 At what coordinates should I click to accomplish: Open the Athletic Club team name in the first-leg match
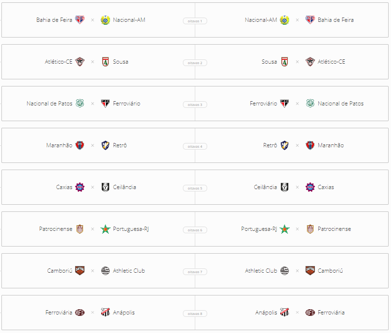tap(129, 271)
